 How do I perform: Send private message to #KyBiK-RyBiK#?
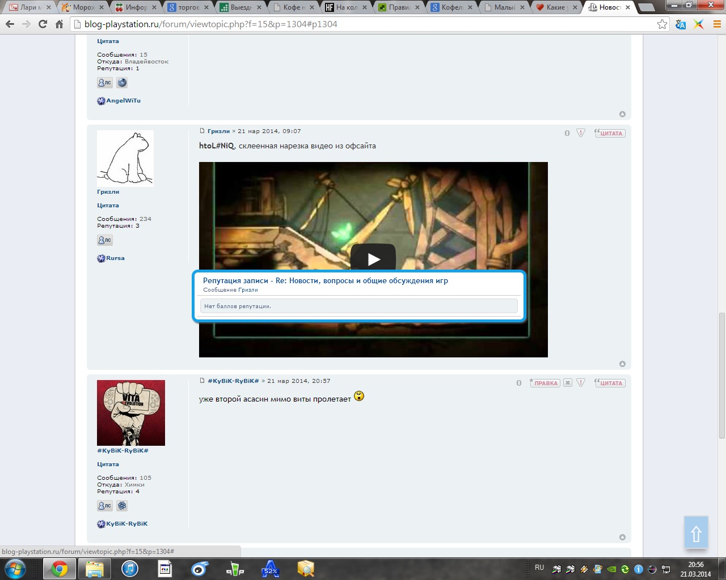(x=105, y=506)
